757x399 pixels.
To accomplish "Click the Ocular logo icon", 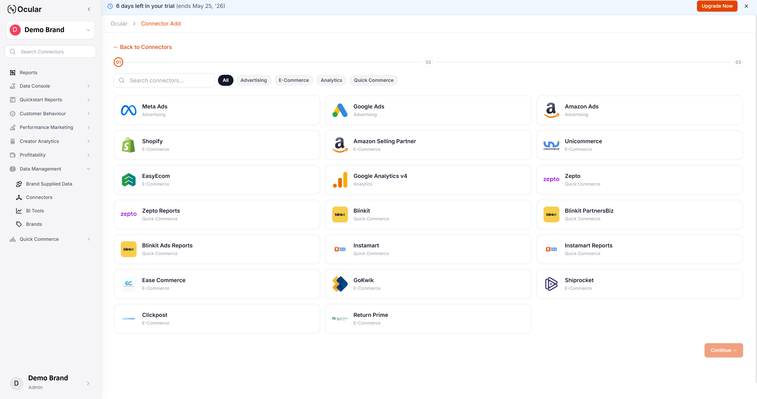I will pyautogui.click(x=12, y=9).
